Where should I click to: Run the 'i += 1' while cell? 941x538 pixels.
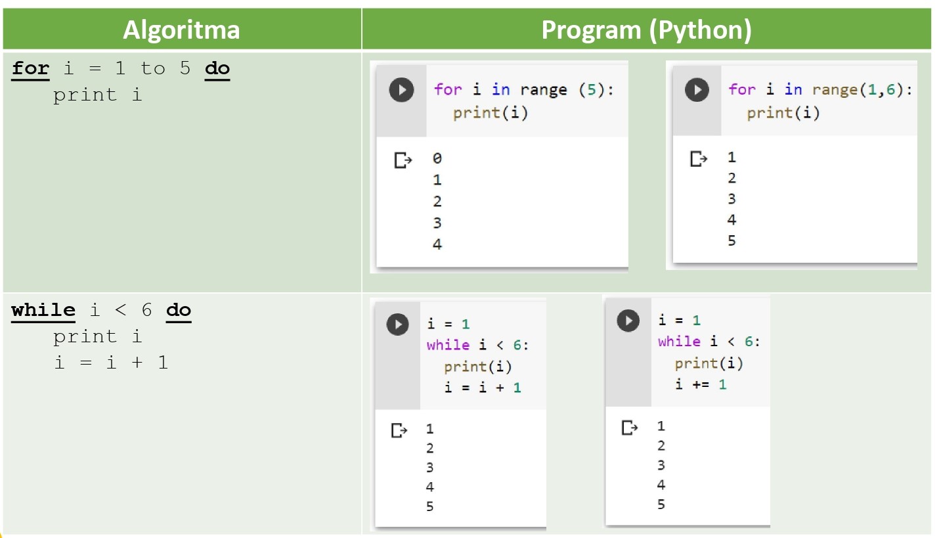coord(628,321)
